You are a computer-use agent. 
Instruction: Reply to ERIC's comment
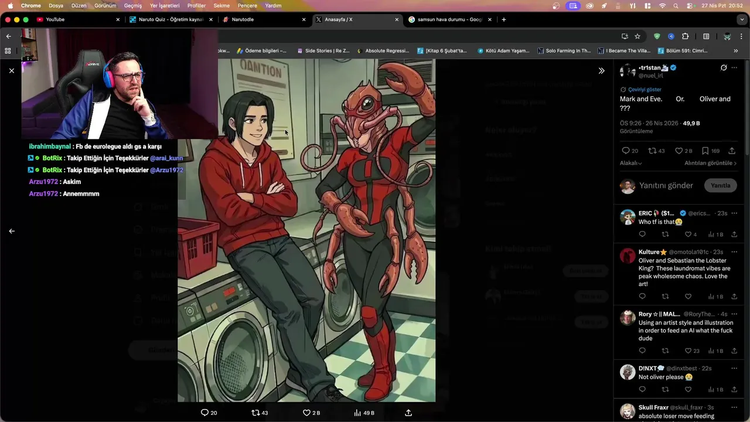click(x=642, y=234)
